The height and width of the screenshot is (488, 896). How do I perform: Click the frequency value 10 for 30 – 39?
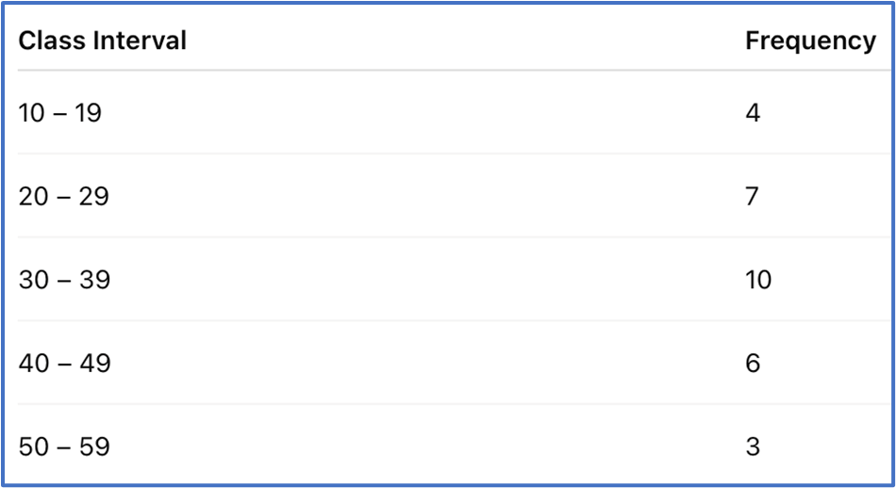tap(758, 280)
